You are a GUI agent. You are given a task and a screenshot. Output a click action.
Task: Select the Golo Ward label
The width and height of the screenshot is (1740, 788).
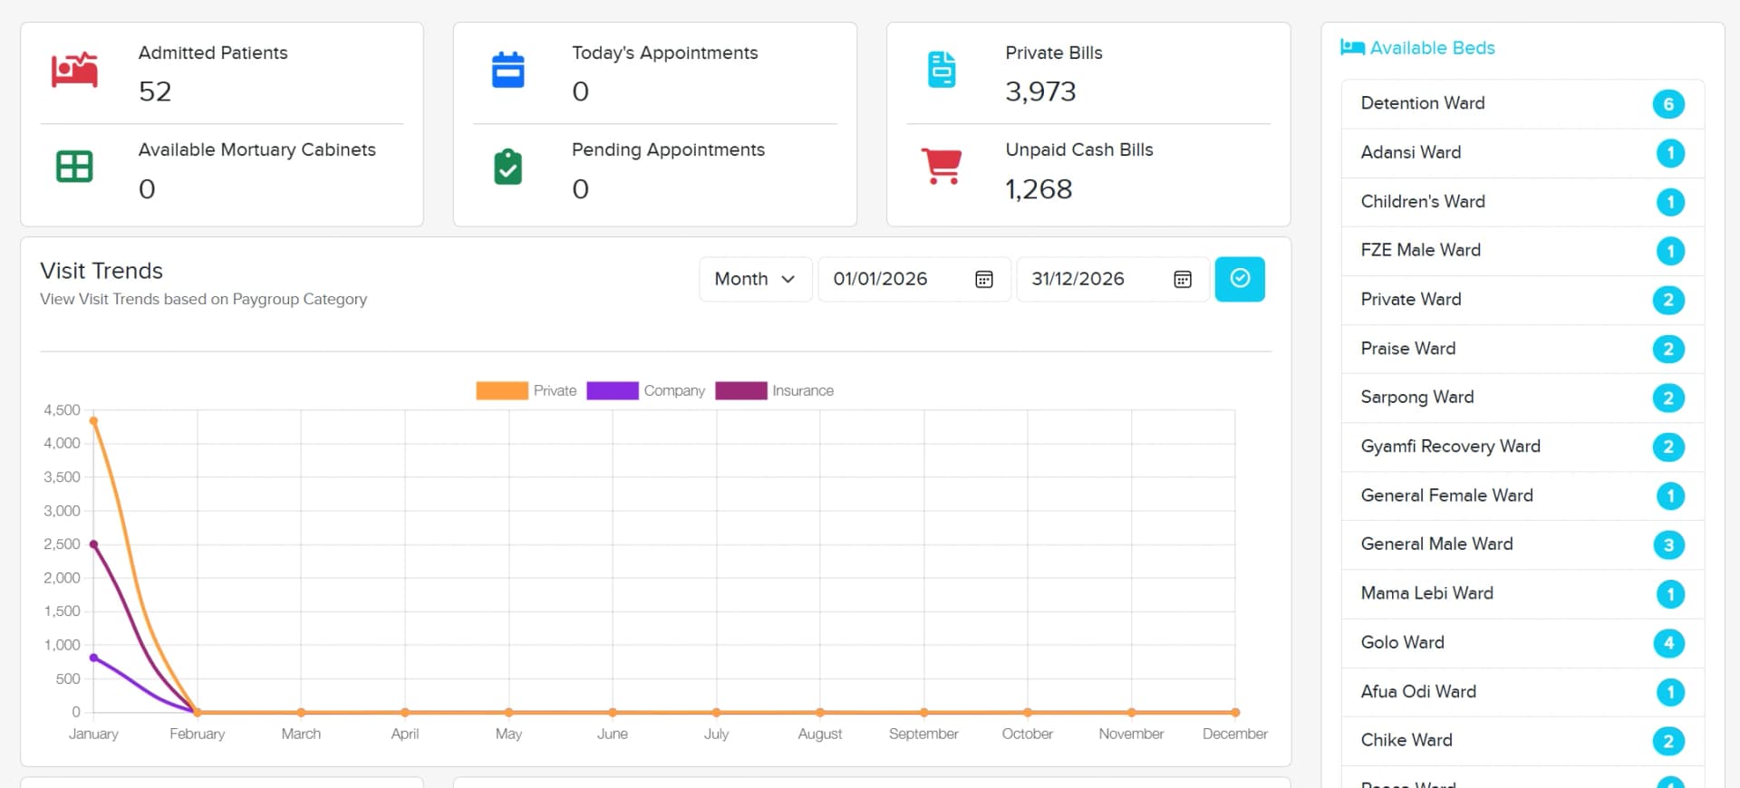(x=1402, y=642)
